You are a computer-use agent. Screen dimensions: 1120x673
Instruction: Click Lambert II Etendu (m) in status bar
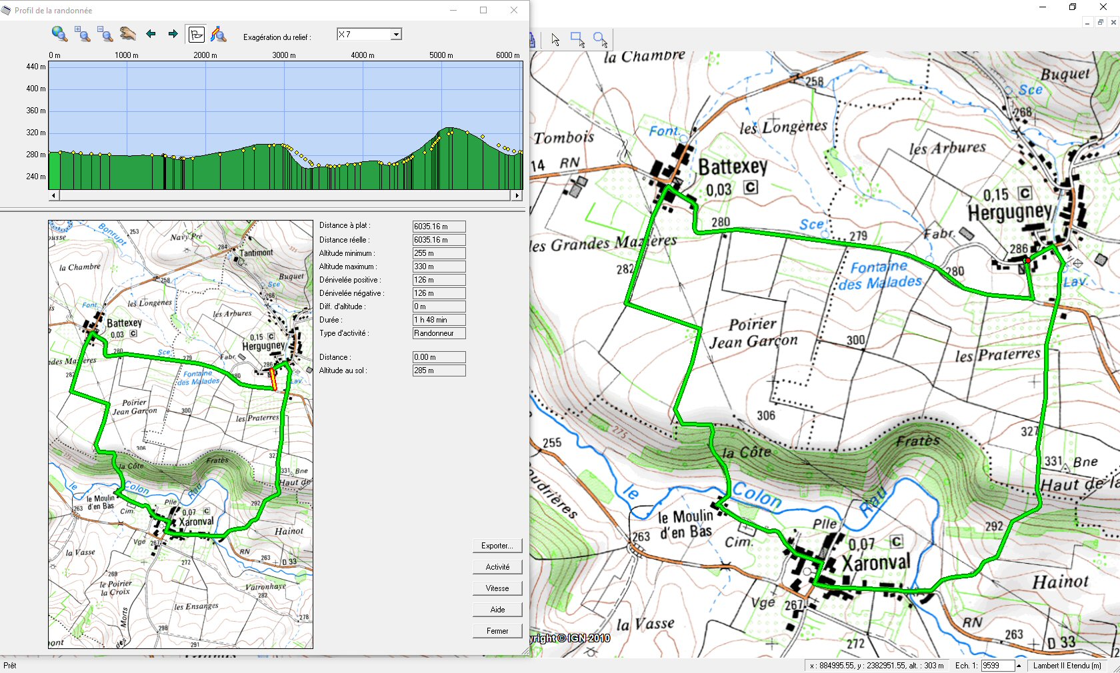pos(1067,666)
